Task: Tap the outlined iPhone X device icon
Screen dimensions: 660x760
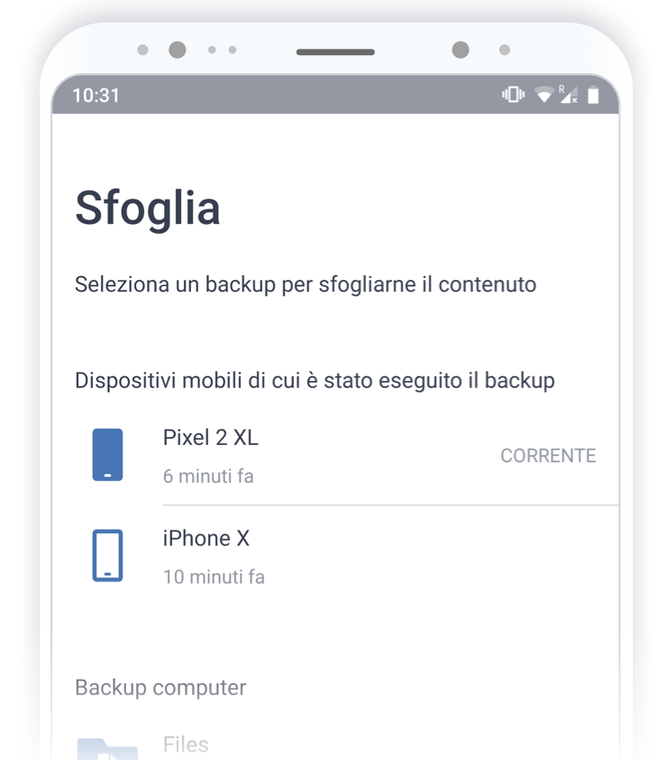Action: click(x=107, y=555)
